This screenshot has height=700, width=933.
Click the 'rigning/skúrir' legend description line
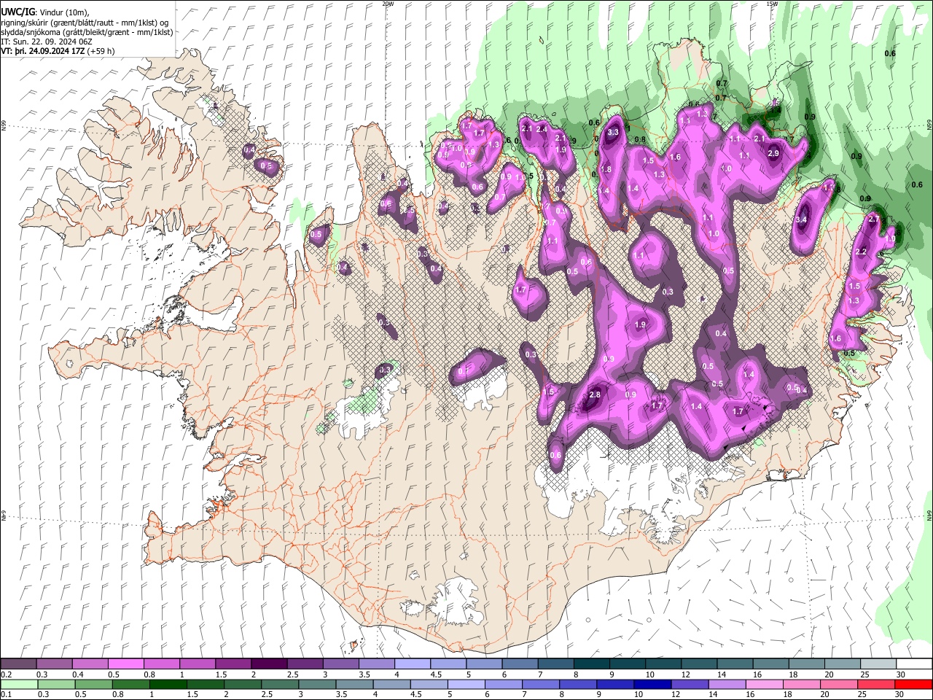click(x=84, y=23)
